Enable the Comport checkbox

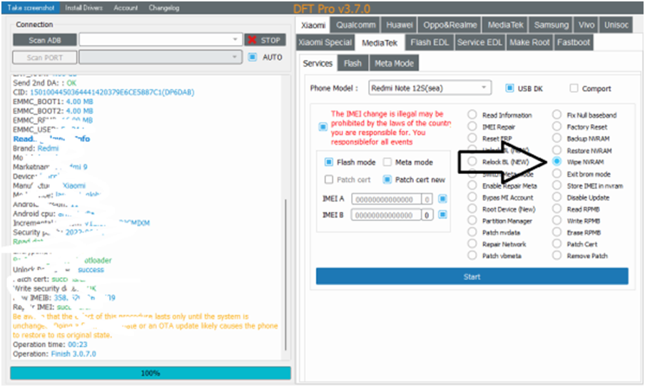[x=574, y=88]
